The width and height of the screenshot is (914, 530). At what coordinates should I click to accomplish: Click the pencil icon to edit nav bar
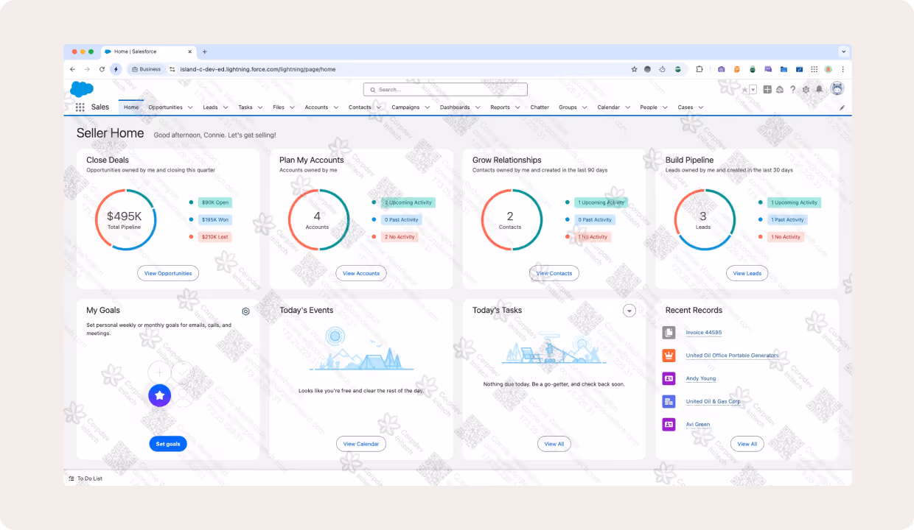click(842, 107)
